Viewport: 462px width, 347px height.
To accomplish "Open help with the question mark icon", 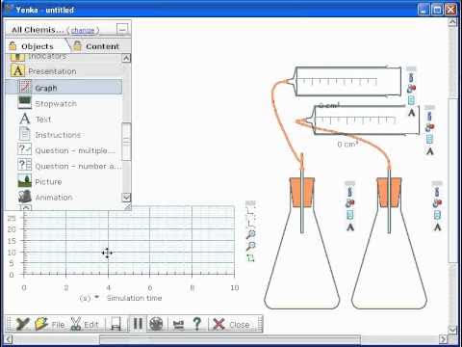I will click(x=197, y=324).
